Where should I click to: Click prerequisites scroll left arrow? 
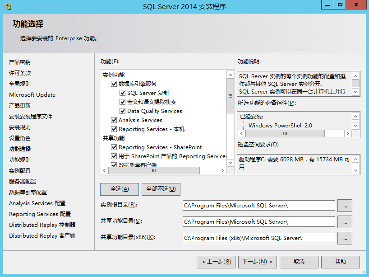[242, 133]
